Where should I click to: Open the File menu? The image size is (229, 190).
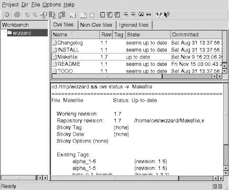[x=36, y=5]
